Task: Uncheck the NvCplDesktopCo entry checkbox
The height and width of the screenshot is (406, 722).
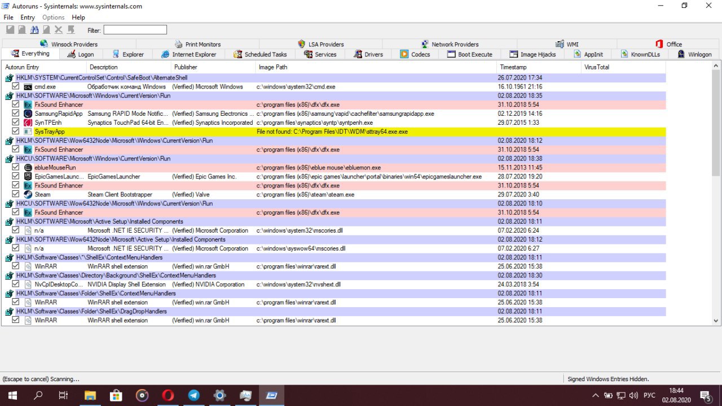Action: [x=16, y=285]
